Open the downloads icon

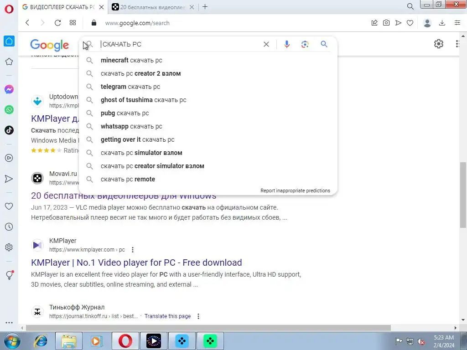(442, 23)
